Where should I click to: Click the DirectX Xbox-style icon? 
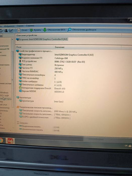coord(20,88)
